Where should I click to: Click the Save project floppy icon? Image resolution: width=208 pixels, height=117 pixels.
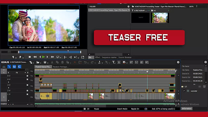coord(45,62)
